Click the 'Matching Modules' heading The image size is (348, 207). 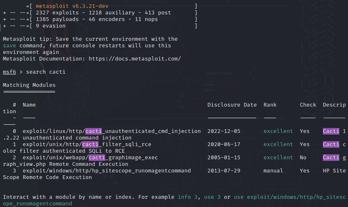pyautogui.click(x=29, y=85)
